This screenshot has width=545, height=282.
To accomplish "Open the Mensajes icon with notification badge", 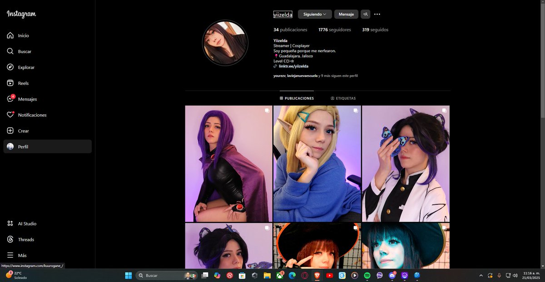I will tap(10, 98).
